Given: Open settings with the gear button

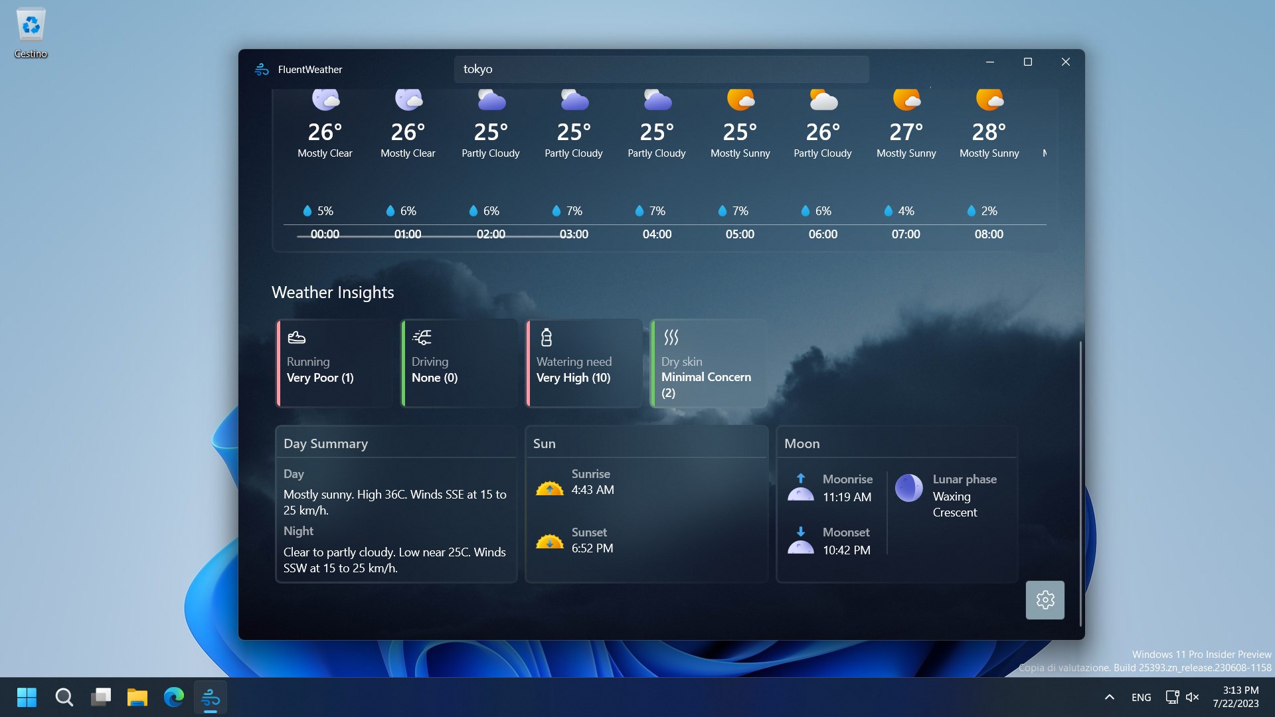Looking at the screenshot, I should pos(1045,599).
